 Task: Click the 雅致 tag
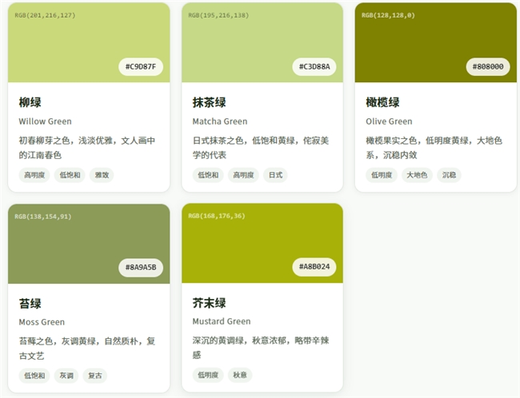pos(102,175)
